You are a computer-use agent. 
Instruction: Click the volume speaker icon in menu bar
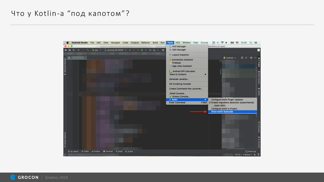(227, 43)
